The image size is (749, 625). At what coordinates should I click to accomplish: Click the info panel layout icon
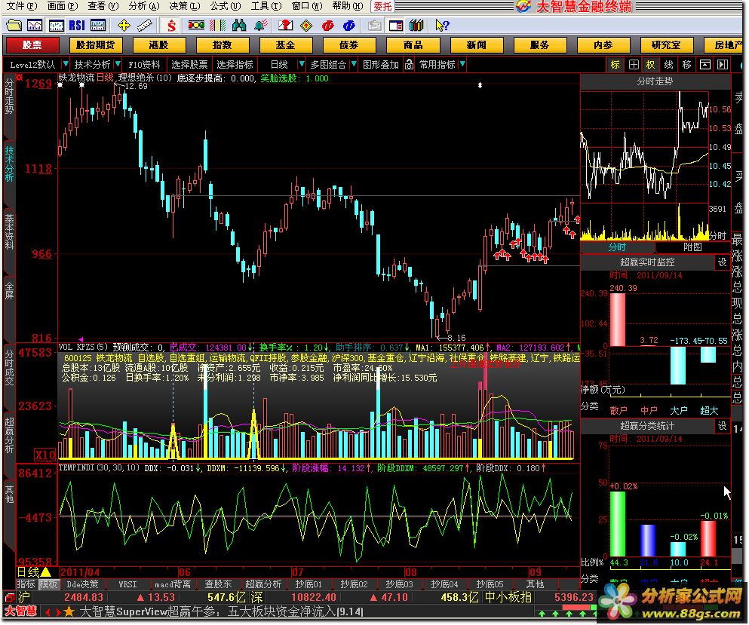coord(396,26)
